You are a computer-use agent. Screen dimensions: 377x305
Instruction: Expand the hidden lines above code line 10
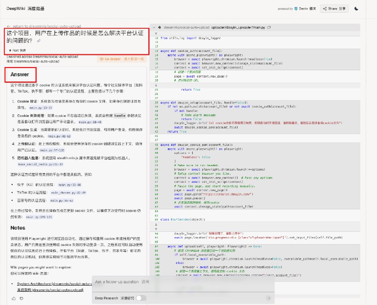point(156,34)
